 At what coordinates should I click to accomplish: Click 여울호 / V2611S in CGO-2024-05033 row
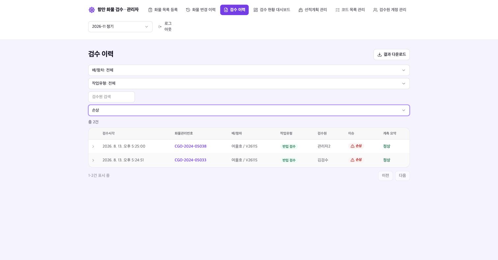pos(244,160)
